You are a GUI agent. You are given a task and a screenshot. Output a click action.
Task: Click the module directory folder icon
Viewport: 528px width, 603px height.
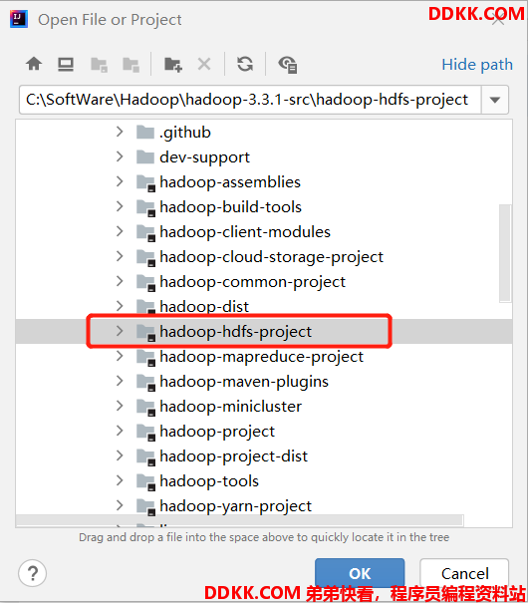(x=132, y=65)
